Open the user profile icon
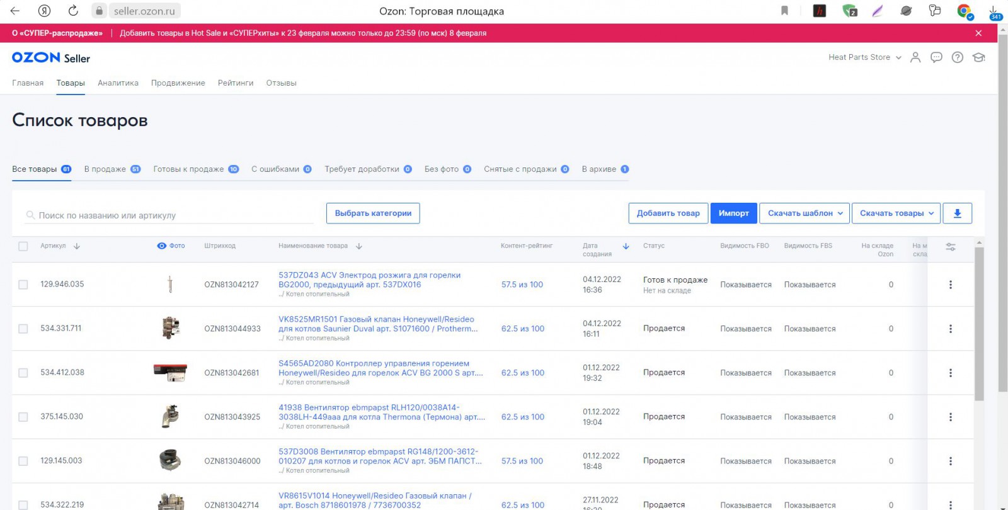The width and height of the screenshot is (1008, 510). tap(915, 57)
